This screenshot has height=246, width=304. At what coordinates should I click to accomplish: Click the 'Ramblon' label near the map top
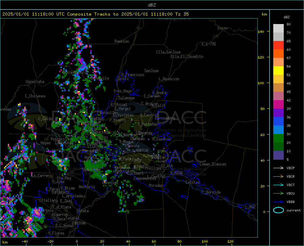pos(122,41)
